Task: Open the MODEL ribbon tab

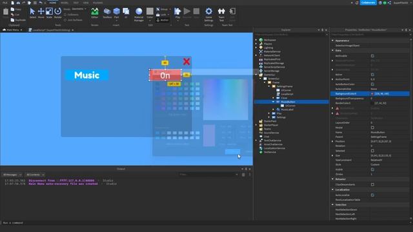Action: tap(65, 3)
